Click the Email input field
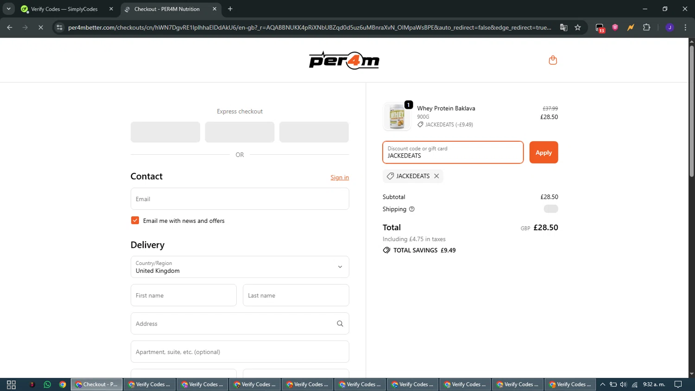The width and height of the screenshot is (695, 391). [240, 199]
